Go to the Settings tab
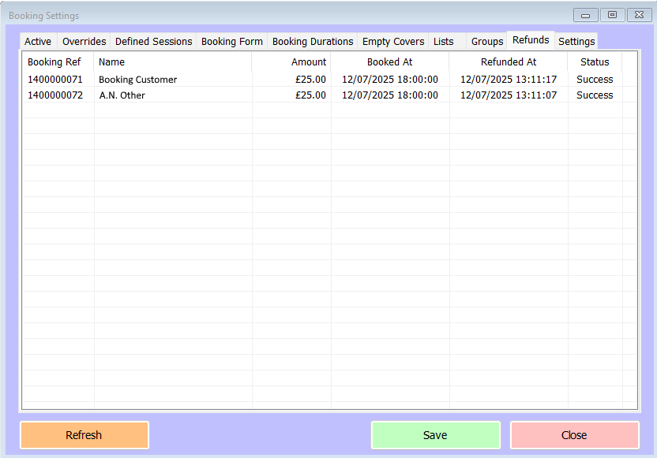This screenshot has height=458, width=657. (x=576, y=42)
